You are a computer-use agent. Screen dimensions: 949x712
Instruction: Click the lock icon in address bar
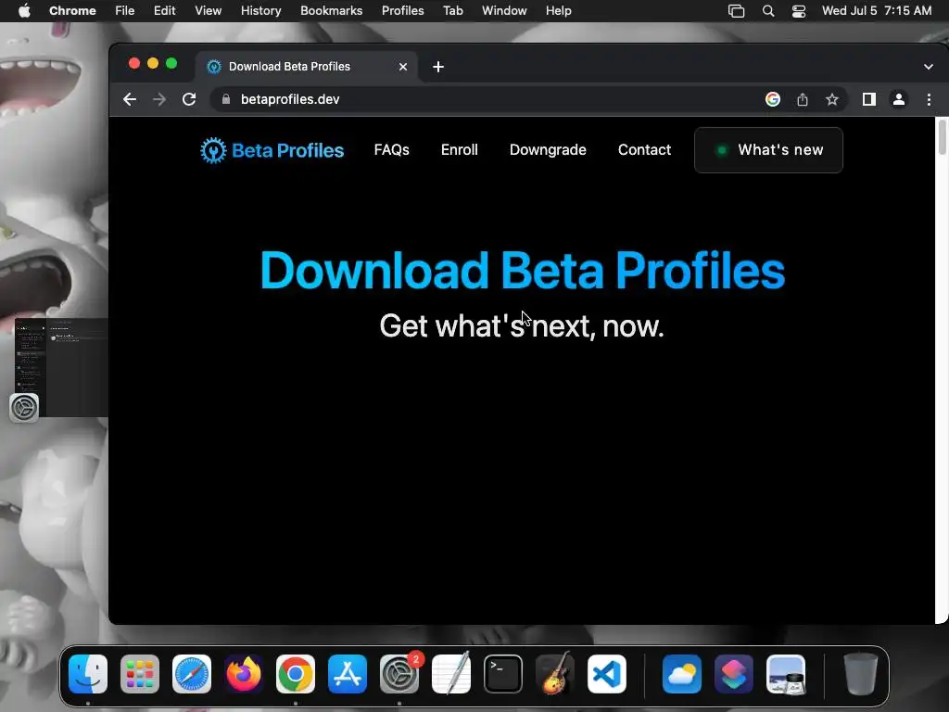(226, 99)
